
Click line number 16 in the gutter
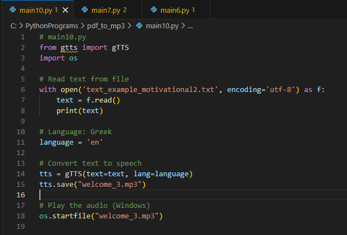click(22, 195)
